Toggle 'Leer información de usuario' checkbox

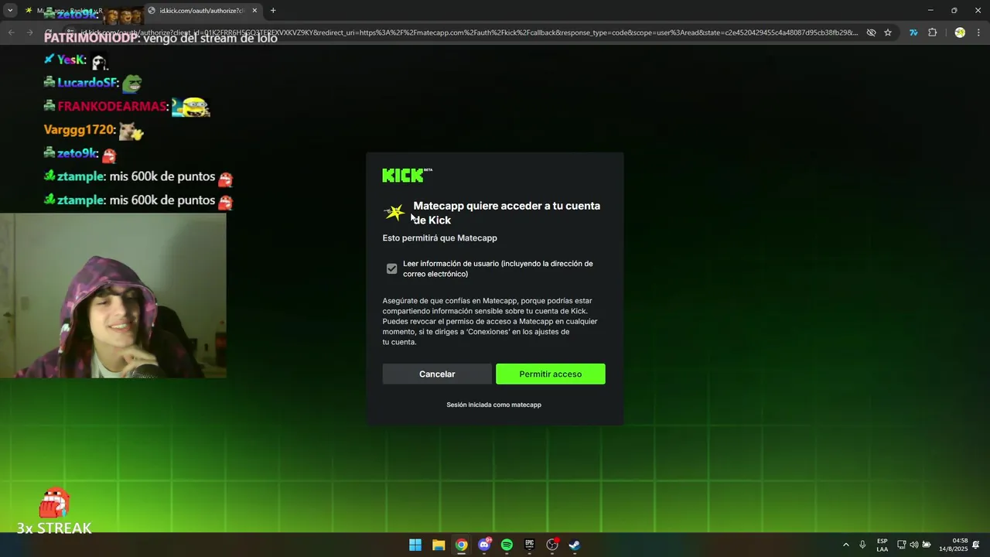coord(392,268)
